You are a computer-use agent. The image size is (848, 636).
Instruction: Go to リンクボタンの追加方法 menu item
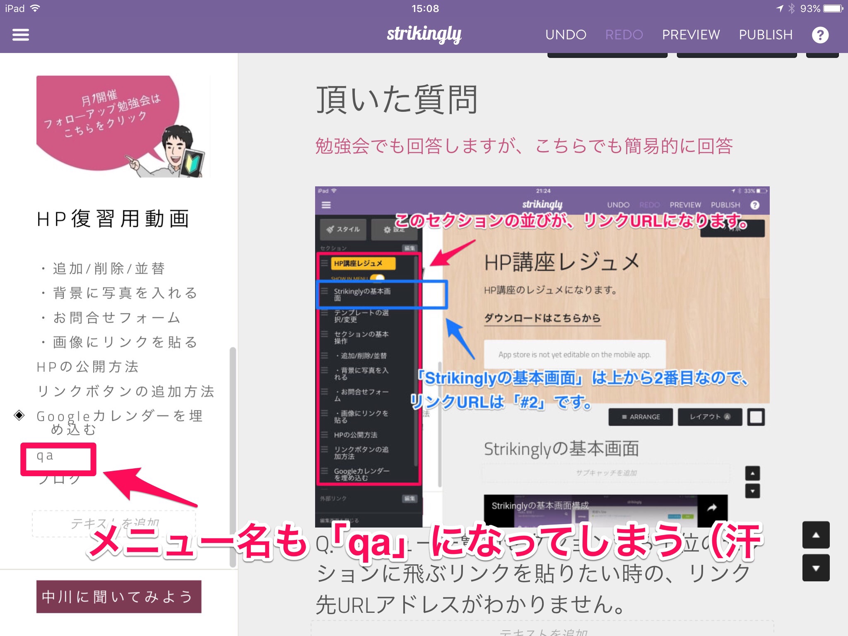tap(125, 391)
